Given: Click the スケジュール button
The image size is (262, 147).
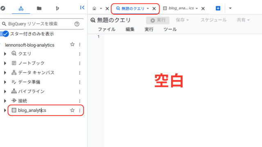Looking at the screenshot, I should tap(214, 20).
